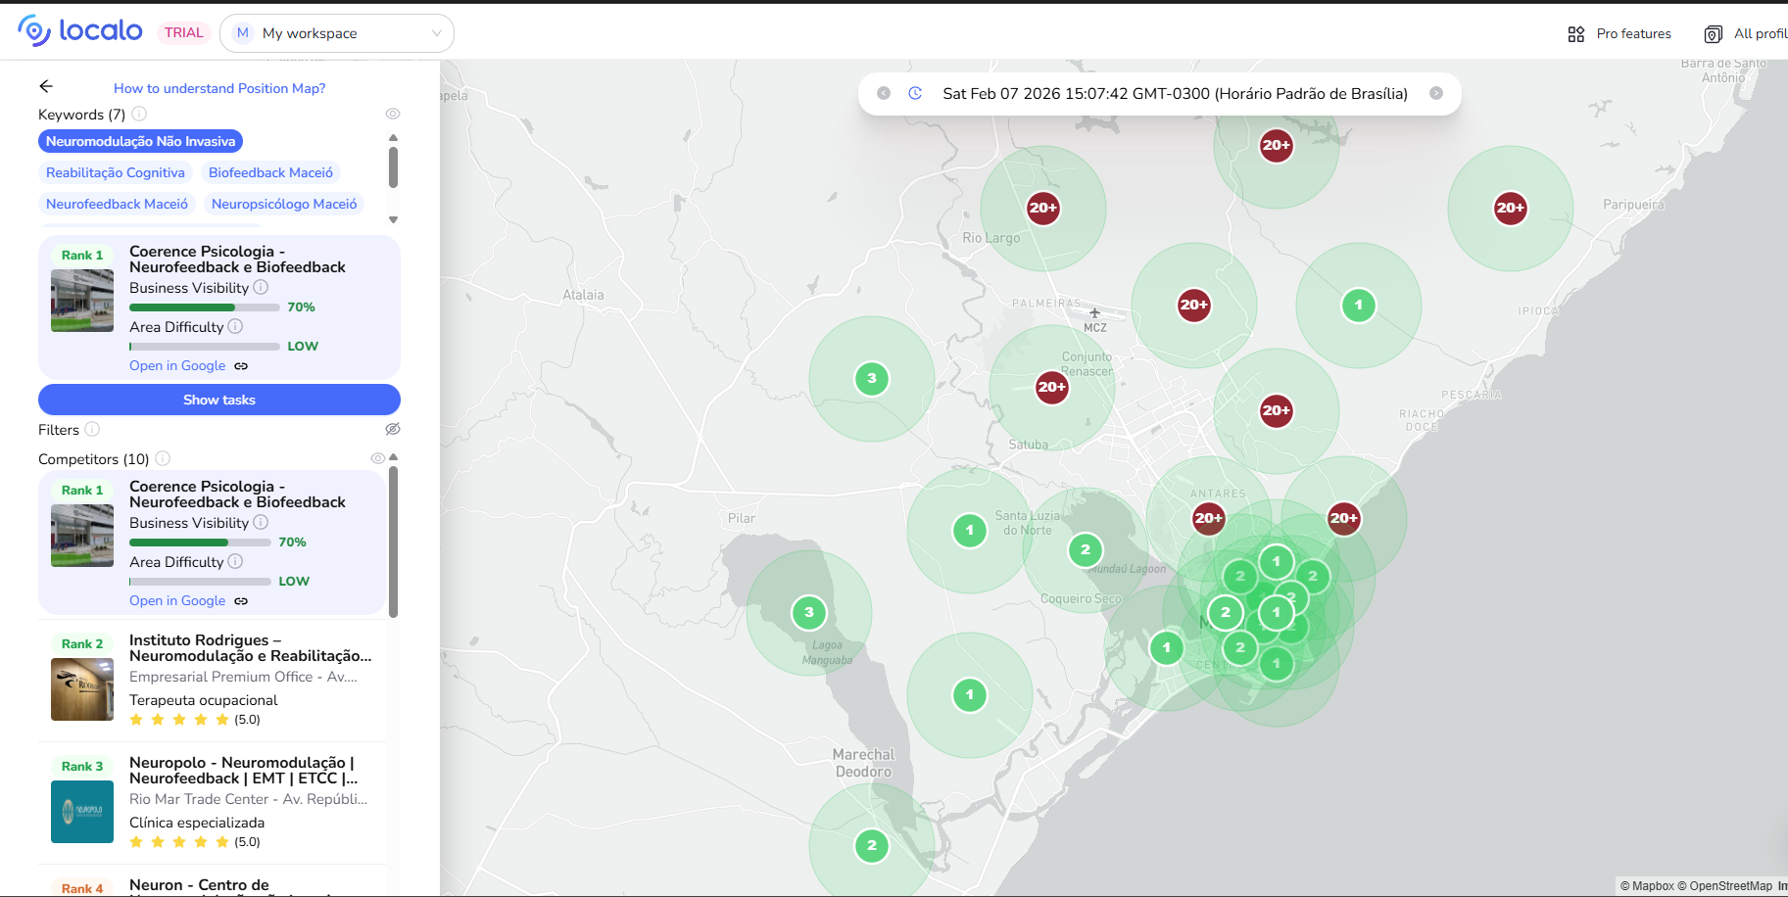Click the Instituto Rodrigues thumbnail
Viewport: 1788px width, 897px height.
[x=82, y=689]
